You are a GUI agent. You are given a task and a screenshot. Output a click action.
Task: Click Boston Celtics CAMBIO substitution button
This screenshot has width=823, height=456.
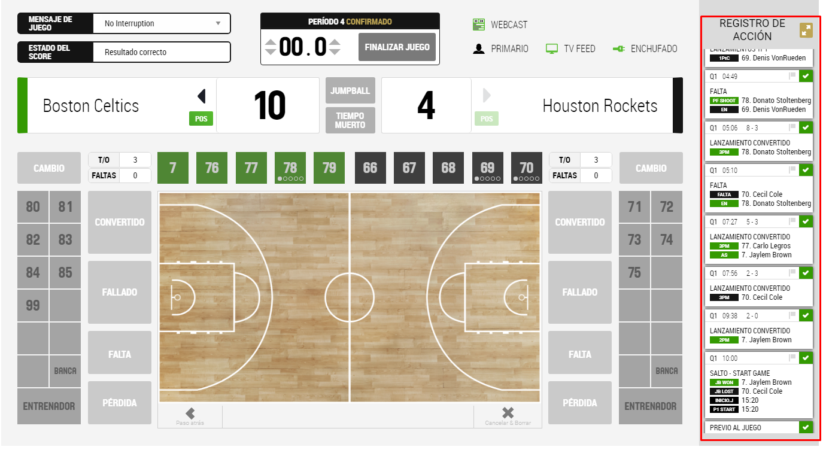49,168
